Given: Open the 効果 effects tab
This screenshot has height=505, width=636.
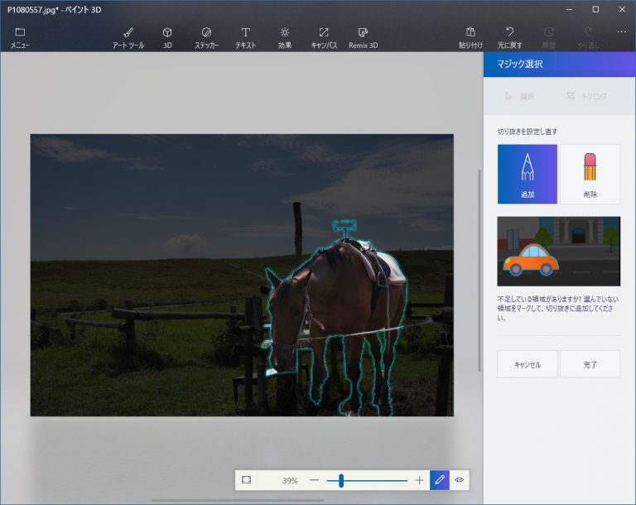Looking at the screenshot, I should pyautogui.click(x=284, y=38).
